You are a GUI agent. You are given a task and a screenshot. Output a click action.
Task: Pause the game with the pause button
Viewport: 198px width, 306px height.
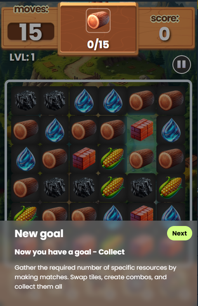point(181,64)
